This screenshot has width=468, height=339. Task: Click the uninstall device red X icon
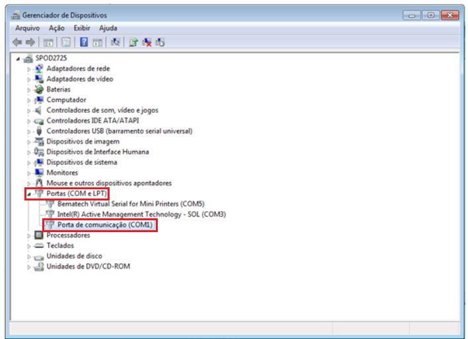coord(147,42)
